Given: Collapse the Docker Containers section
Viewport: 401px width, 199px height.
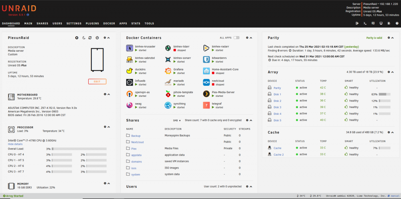Looking at the screenshot, I should pyautogui.click(x=251, y=38).
